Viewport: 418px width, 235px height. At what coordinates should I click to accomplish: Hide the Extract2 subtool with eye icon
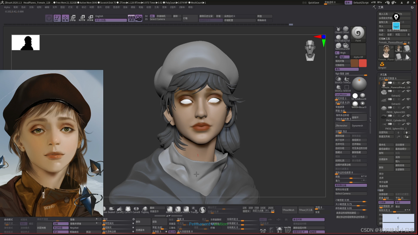[x=408, y=91]
